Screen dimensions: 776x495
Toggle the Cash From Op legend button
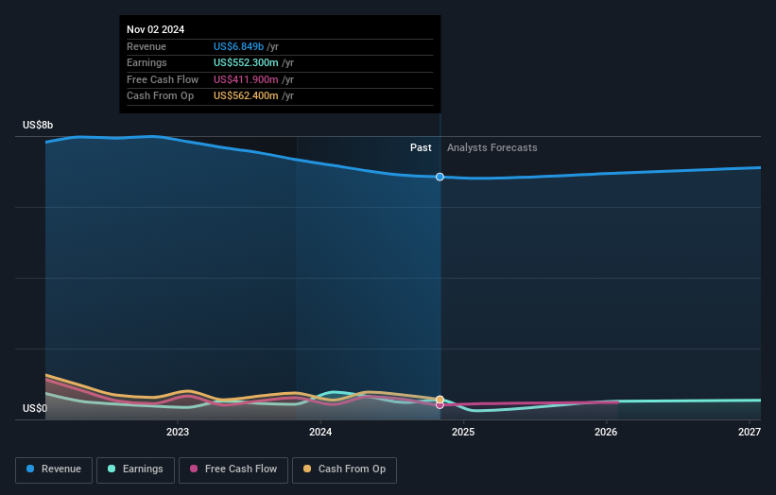point(344,469)
